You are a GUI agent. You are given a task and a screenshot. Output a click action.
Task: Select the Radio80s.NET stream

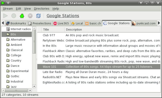point(99,77)
